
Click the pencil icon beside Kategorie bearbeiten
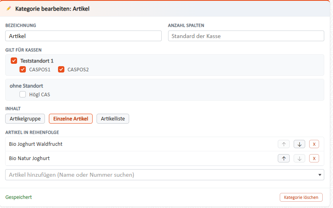tap(9, 8)
